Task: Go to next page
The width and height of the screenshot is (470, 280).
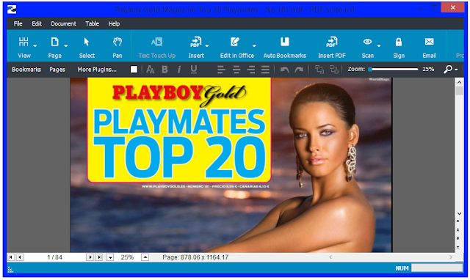Action: click(x=90, y=257)
